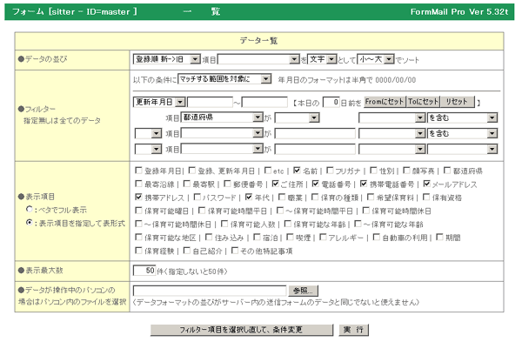Check the 登録年月日 checkbox

(x=138, y=171)
